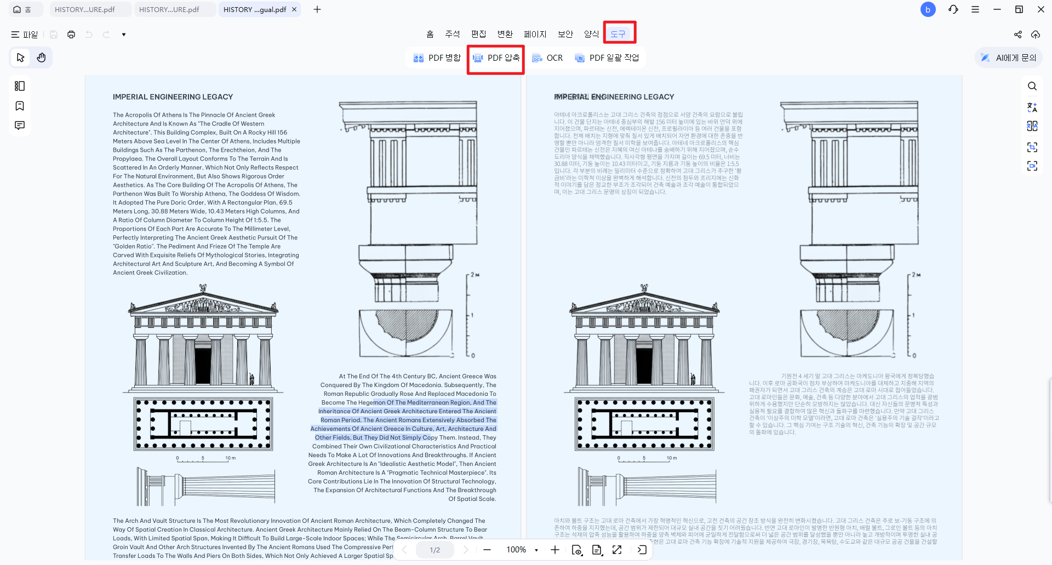The width and height of the screenshot is (1052, 565).
Task: Zoom out with the minus button
Action: (x=487, y=550)
